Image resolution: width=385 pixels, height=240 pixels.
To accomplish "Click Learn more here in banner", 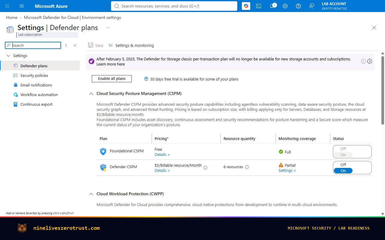I will click(110, 64).
